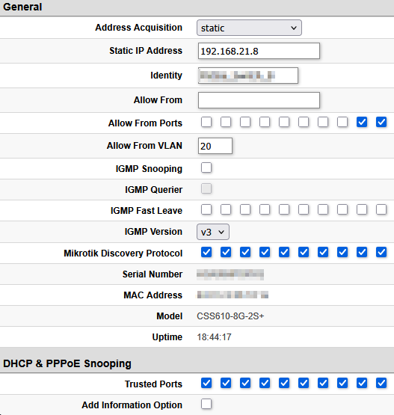This screenshot has height=415, width=394.
Task: Click the Identity input field
Action: [x=248, y=76]
